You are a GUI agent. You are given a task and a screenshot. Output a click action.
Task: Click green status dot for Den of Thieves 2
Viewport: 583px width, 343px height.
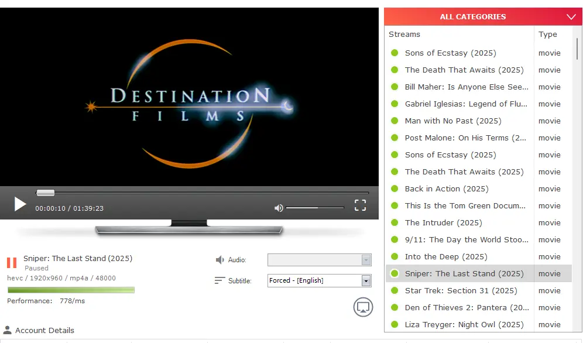click(x=395, y=307)
